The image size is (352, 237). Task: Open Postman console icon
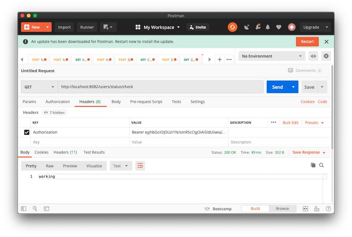pyautogui.click(x=47, y=209)
